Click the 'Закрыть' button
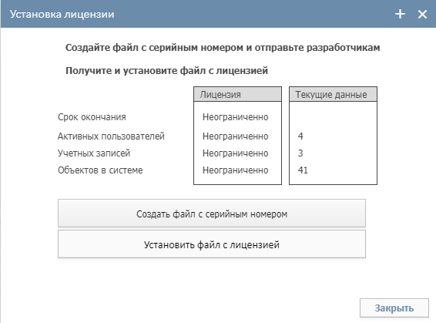The image size is (436, 323). click(x=394, y=308)
